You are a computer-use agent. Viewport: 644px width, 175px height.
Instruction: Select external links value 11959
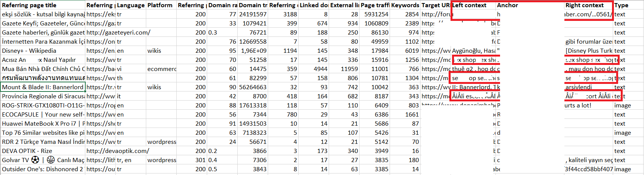[x=344, y=69]
